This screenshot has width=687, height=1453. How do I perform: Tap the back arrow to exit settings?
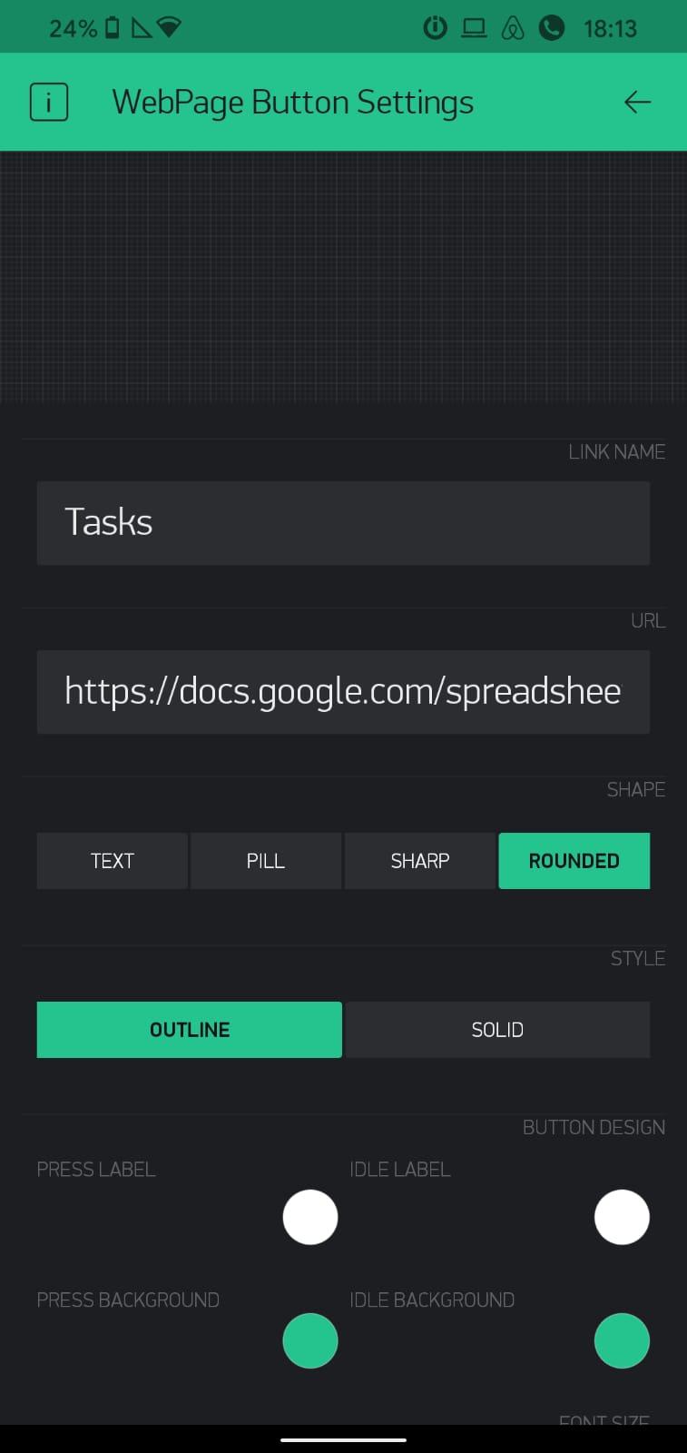click(638, 102)
